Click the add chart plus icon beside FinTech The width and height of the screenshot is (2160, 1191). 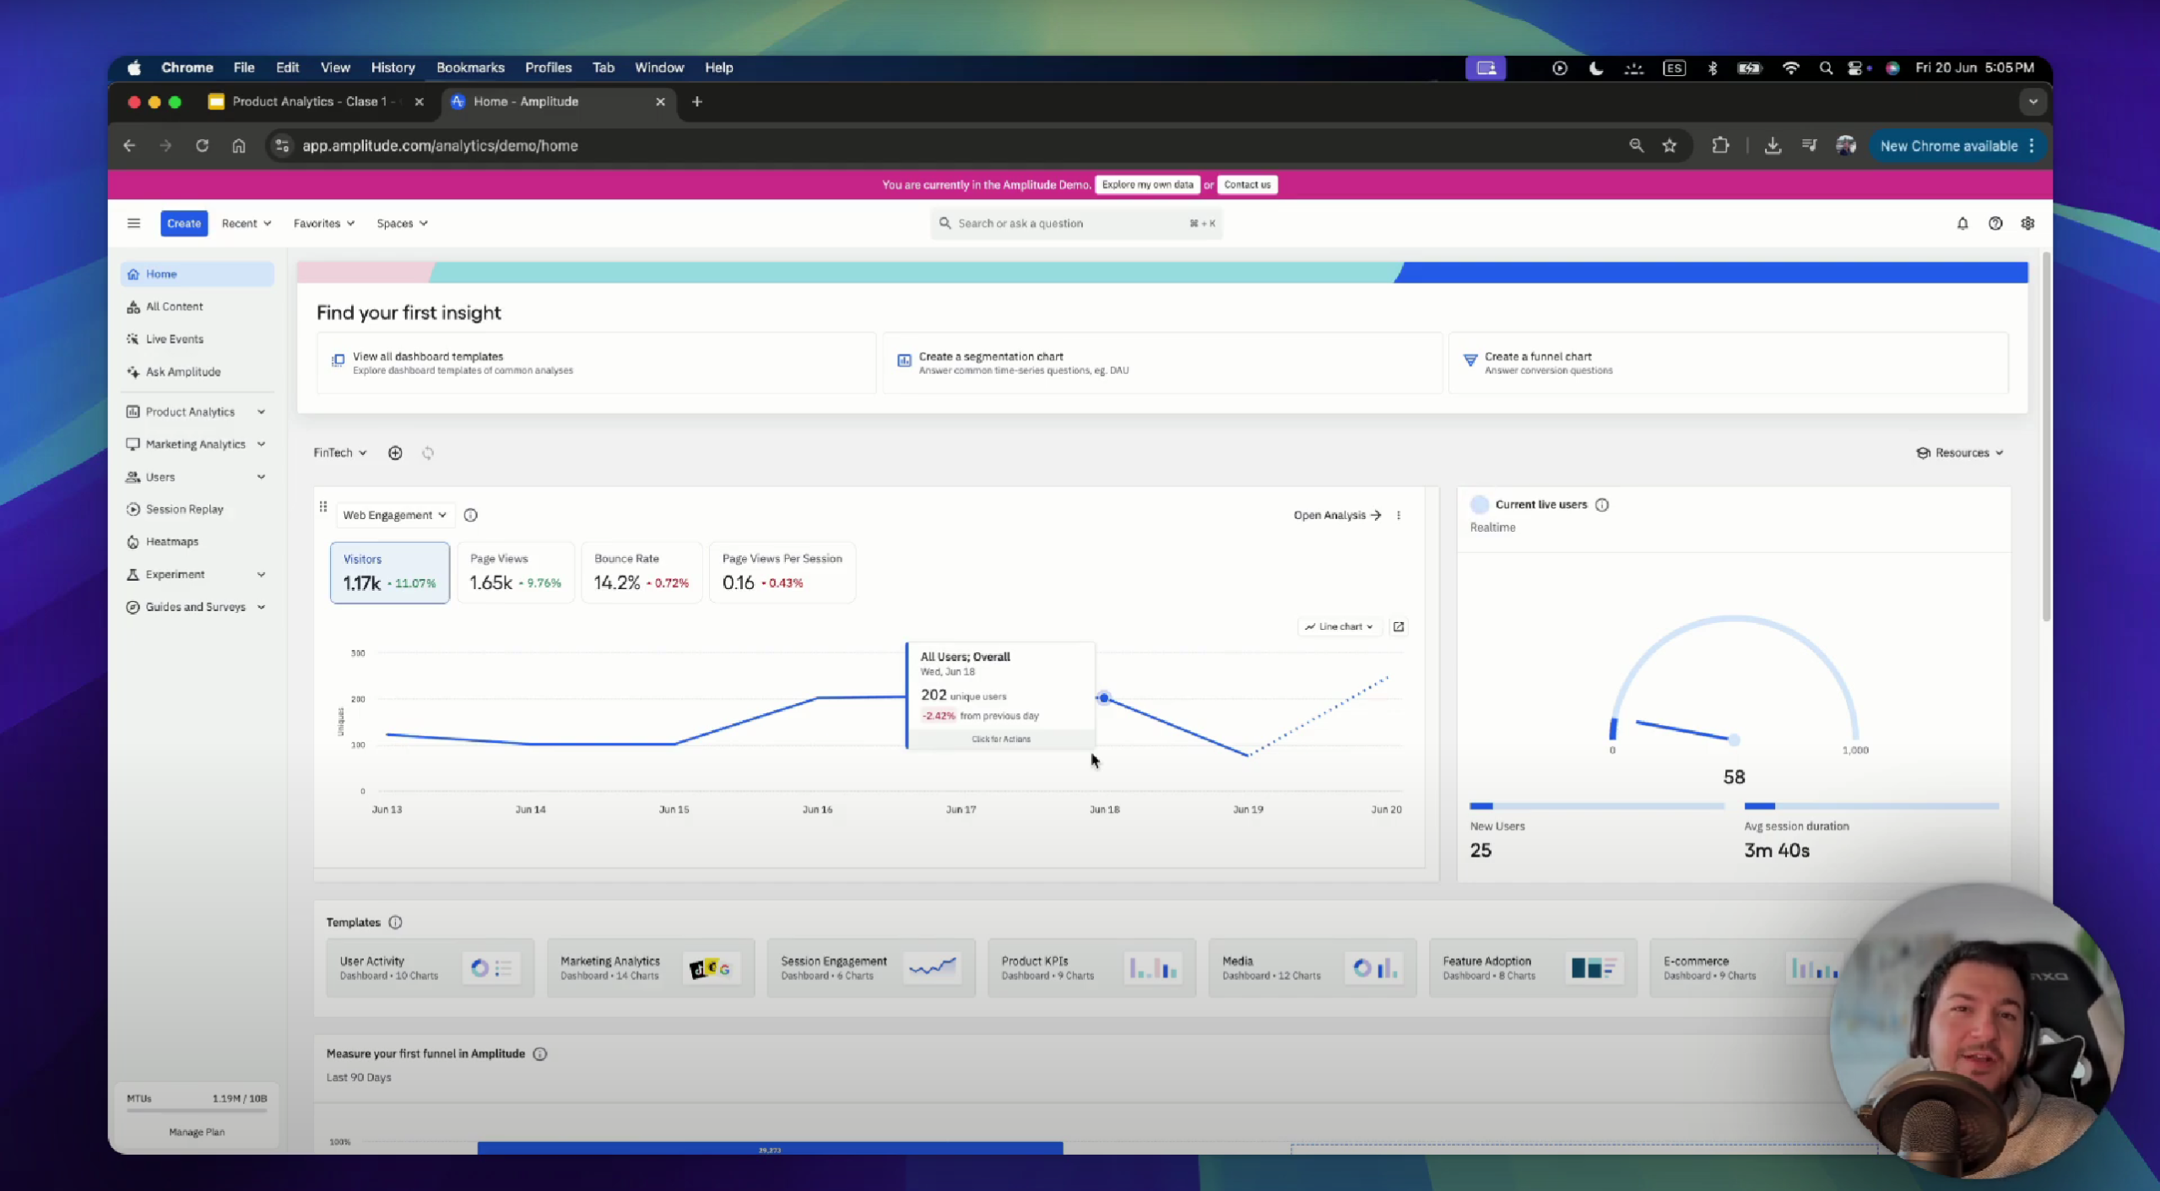pos(395,452)
